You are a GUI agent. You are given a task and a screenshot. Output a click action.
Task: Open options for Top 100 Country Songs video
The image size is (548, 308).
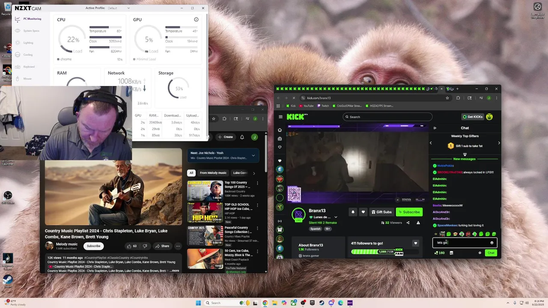(x=257, y=183)
